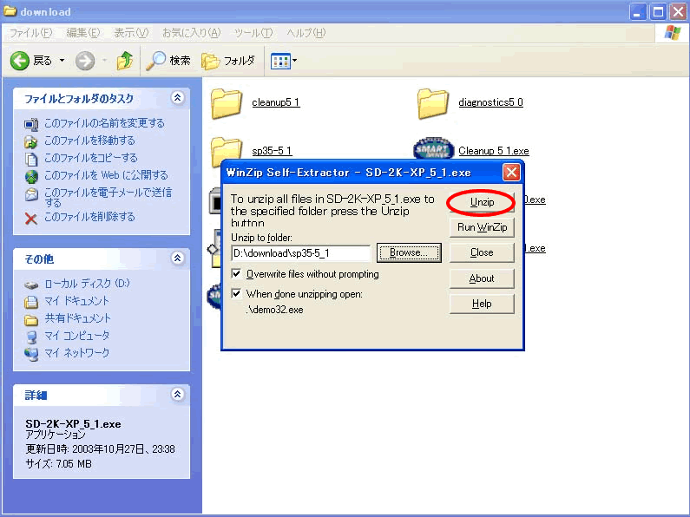Open the Back button history dropdown

[x=62, y=60]
